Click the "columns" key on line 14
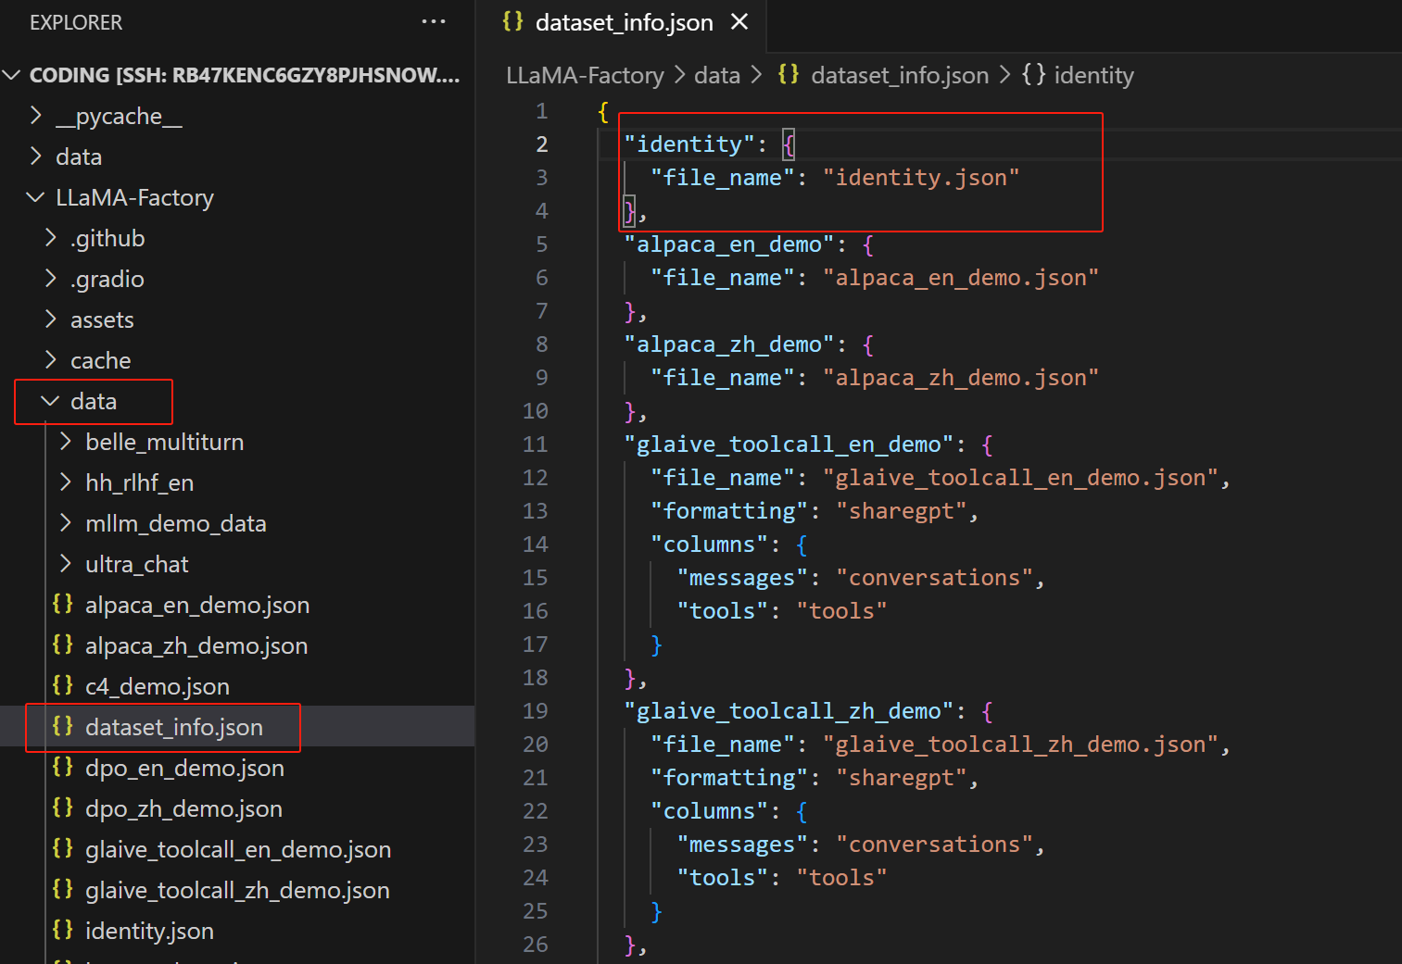 pos(710,545)
